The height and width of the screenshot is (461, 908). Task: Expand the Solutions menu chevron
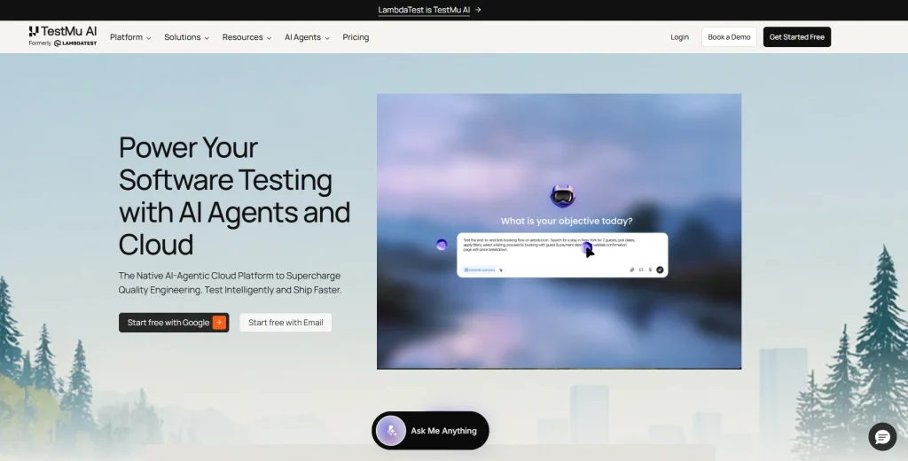click(x=207, y=37)
